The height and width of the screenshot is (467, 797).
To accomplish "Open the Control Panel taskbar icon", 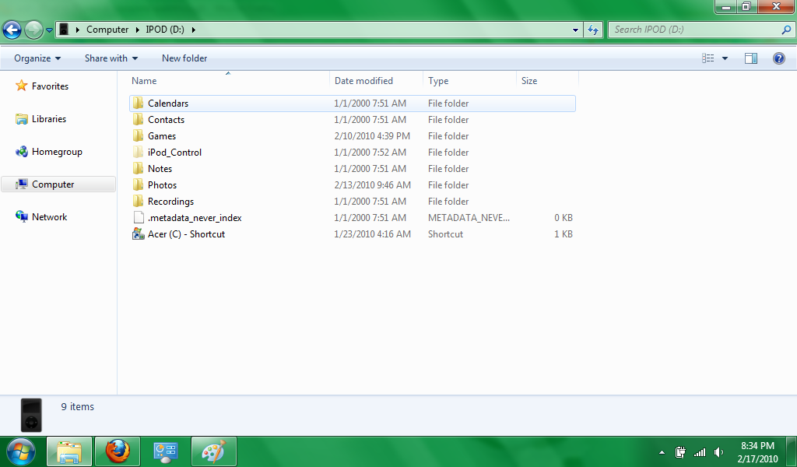I will pyautogui.click(x=166, y=451).
